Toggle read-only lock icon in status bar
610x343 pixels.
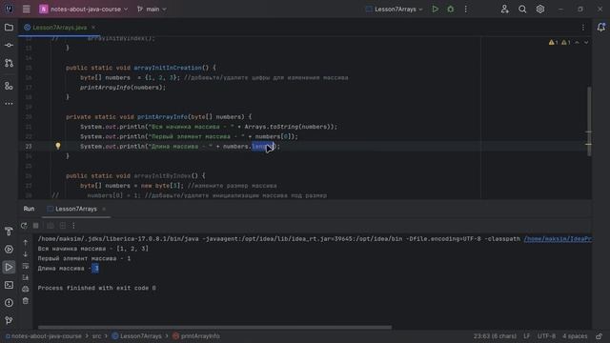coord(600,336)
